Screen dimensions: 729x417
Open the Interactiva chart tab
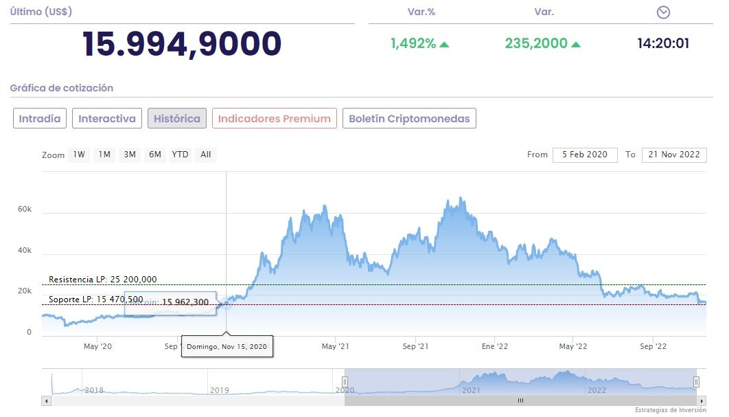pos(107,118)
